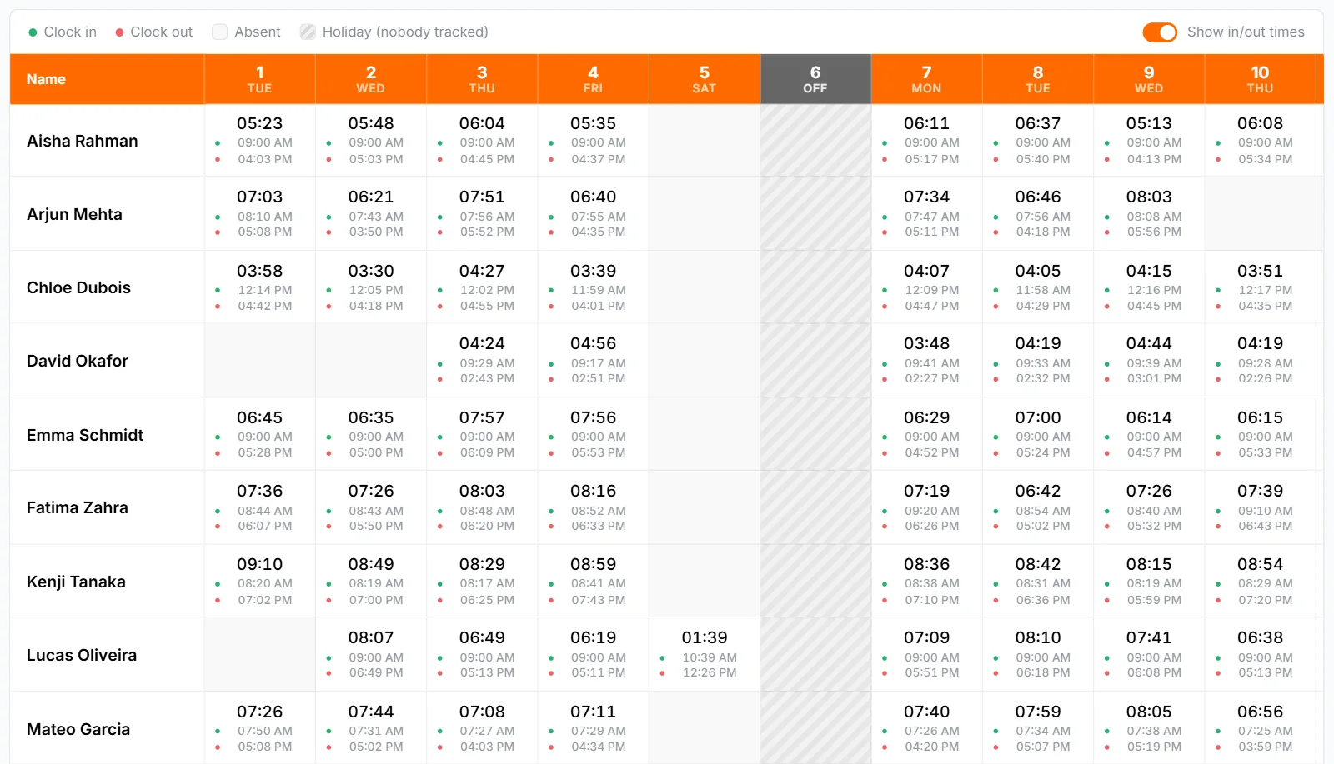This screenshot has width=1334, height=764.
Task: Select the 9 WED column header
Action: click(x=1149, y=79)
